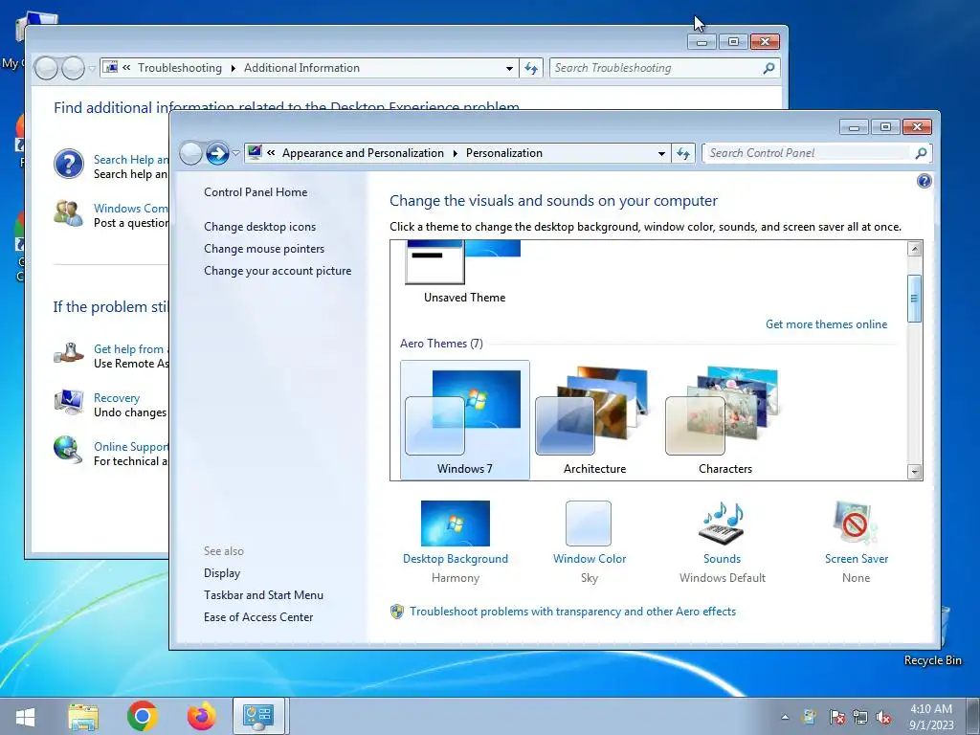The width and height of the screenshot is (980, 735).
Task: Open Troubleshoot problems with transparency link
Action: [x=572, y=612]
